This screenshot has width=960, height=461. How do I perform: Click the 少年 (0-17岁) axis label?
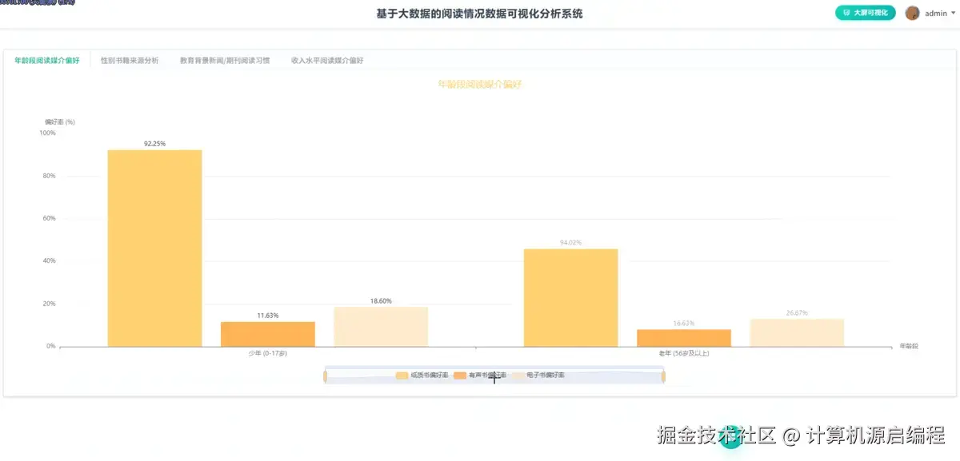(x=267, y=353)
